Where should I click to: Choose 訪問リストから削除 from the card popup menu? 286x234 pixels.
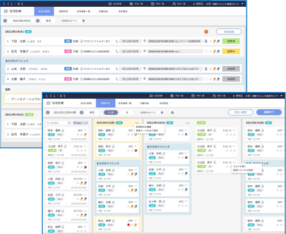click(x=243, y=170)
